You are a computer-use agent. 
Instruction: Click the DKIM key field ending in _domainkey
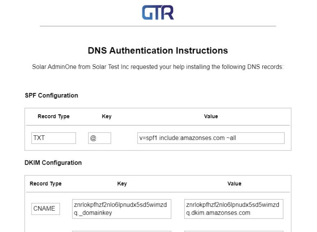pyautogui.click(x=122, y=209)
